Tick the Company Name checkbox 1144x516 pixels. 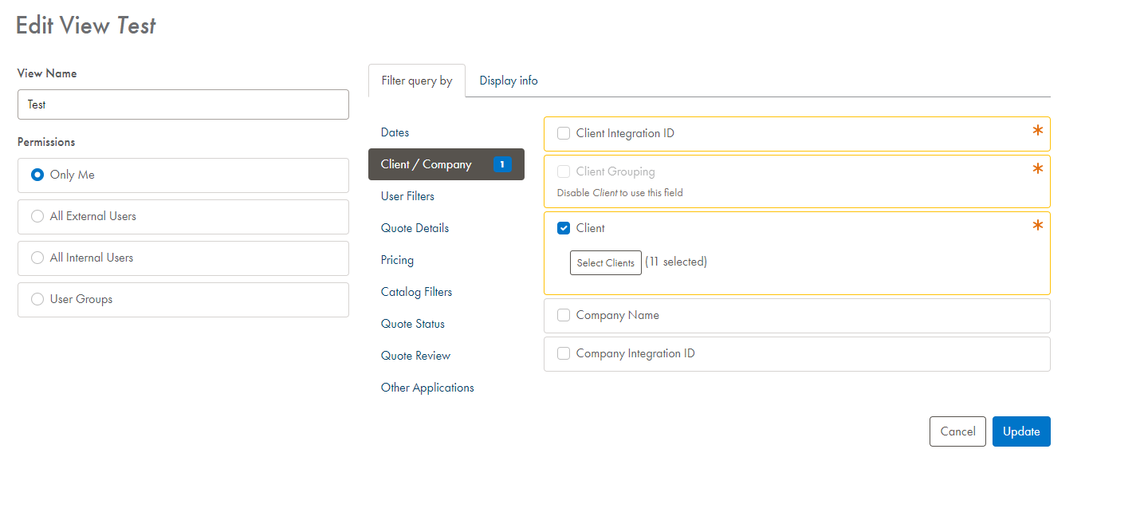tap(564, 315)
